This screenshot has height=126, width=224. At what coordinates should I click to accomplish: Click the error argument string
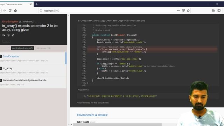point(122,96)
